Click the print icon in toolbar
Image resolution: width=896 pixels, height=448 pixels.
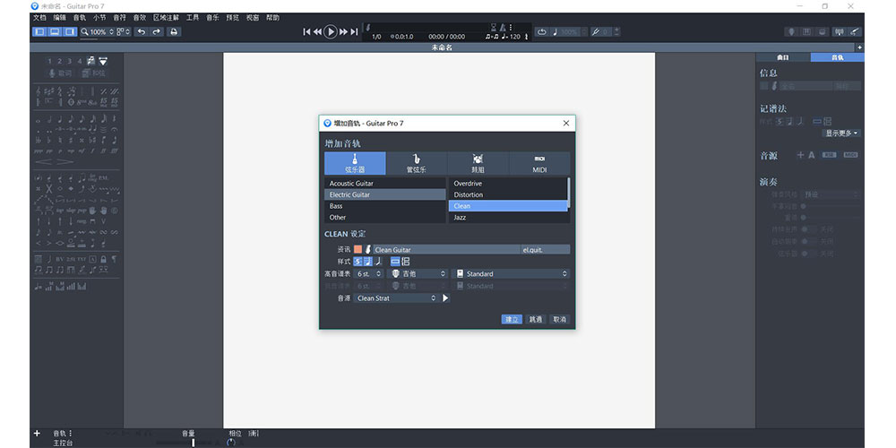(x=174, y=32)
